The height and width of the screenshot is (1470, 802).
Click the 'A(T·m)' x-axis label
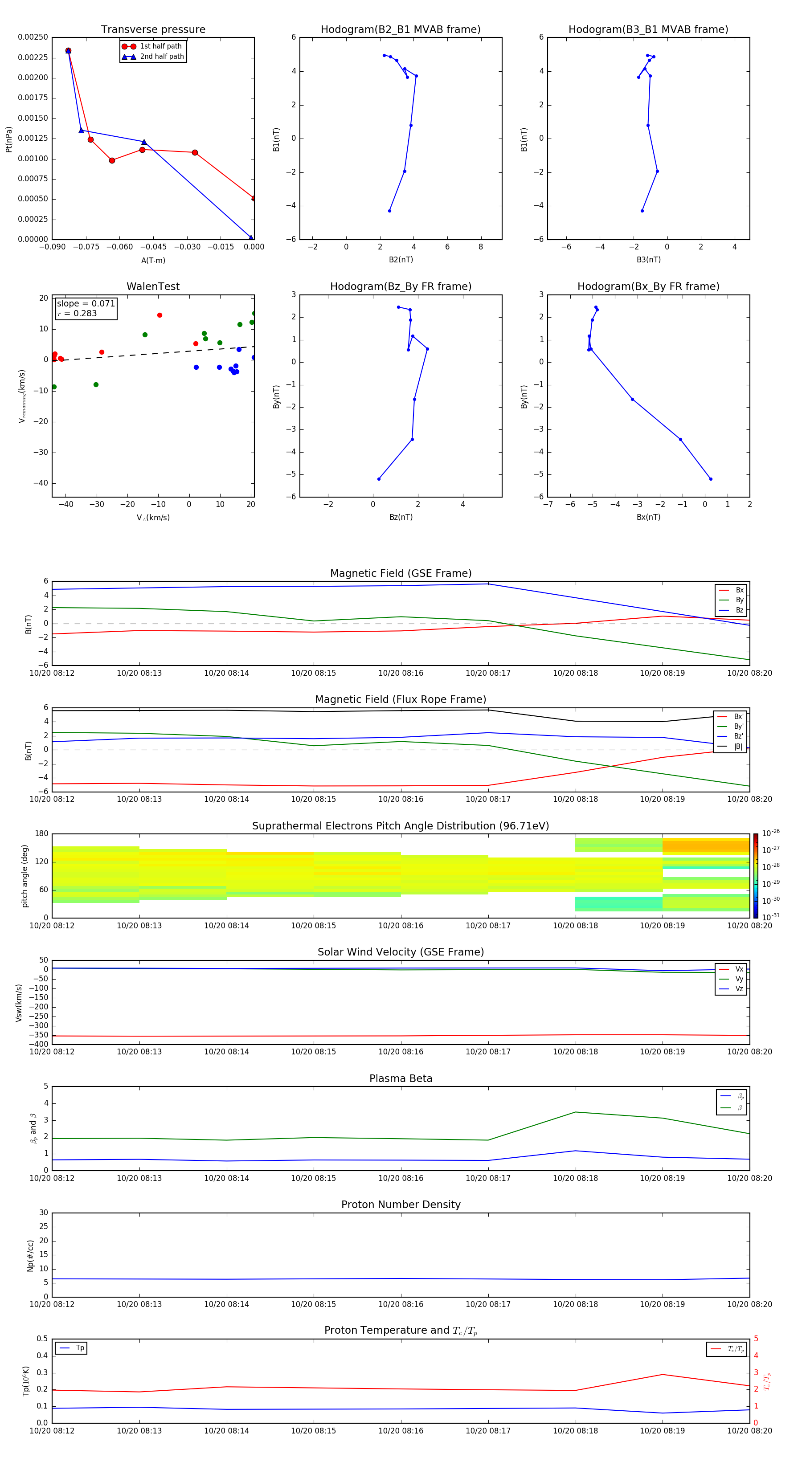(153, 261)
